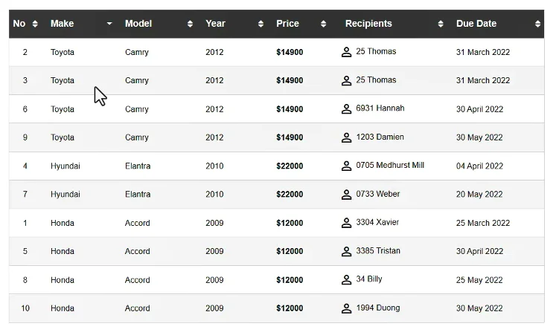Click the user icon beside 0705 Medhurst Mill
Image resolution: width=556 pixels, height=335 pixels.
point(346,166)
